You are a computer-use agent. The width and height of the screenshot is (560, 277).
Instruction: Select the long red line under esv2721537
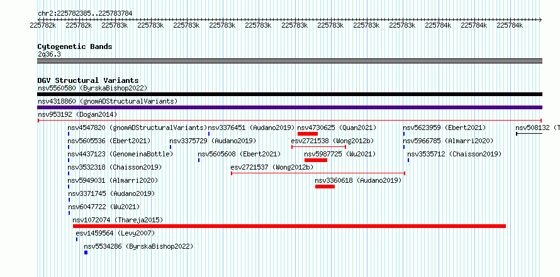(x=318, y=173)
